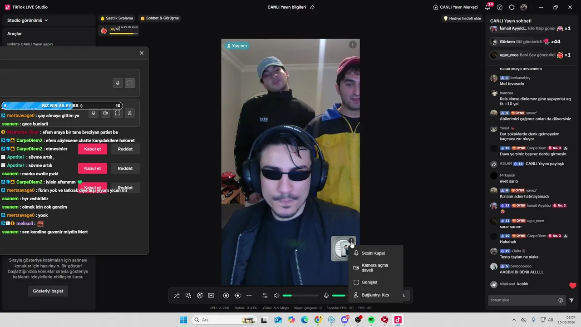The width and height of the screenshot is (581, 327).
Task: Click Hediye hedefi ekle button
Action: point(462,19)
